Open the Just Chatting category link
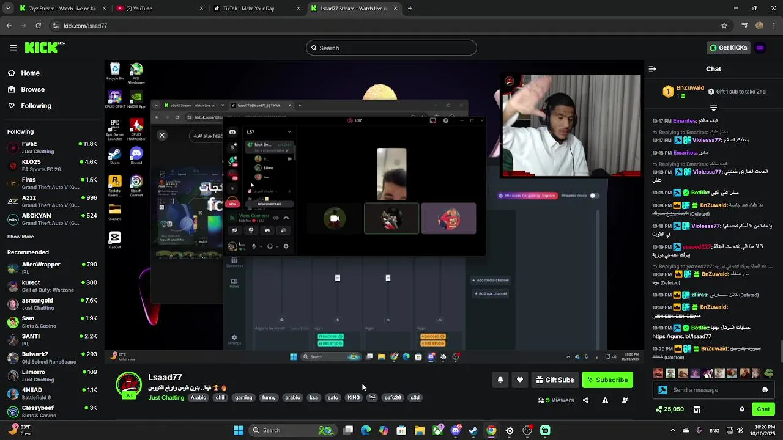783x440 pixels. 166,398
